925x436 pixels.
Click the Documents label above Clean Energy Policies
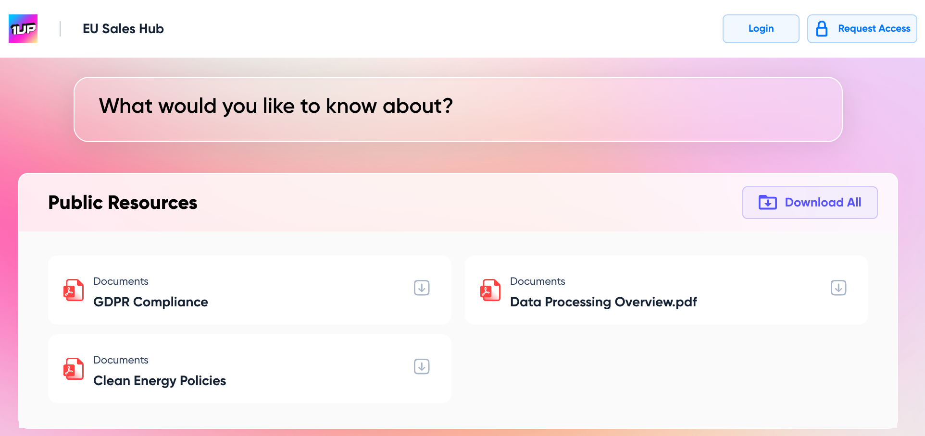(x=121, y=360)
